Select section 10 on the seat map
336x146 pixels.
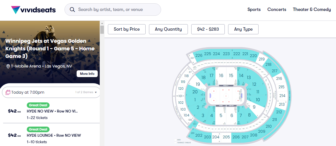(257, 100)
